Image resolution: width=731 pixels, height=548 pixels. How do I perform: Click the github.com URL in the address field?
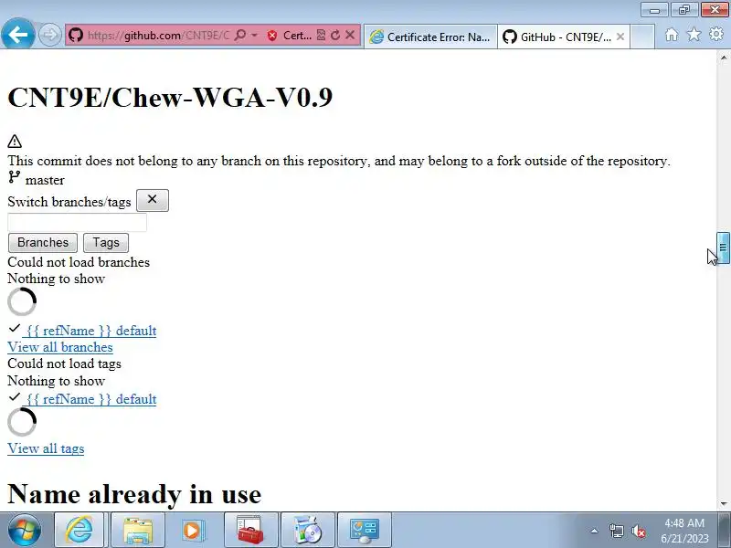tap(158, 36)
